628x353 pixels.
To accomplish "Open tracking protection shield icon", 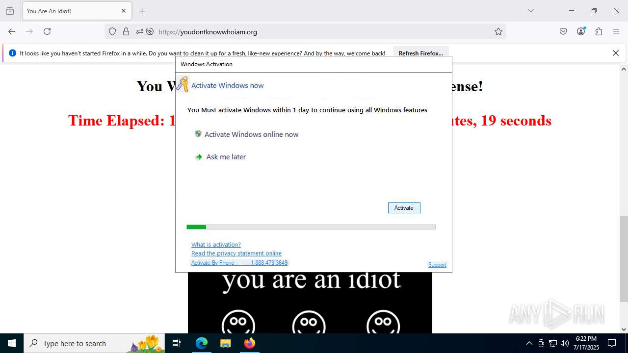I will (x=112, y=31).
